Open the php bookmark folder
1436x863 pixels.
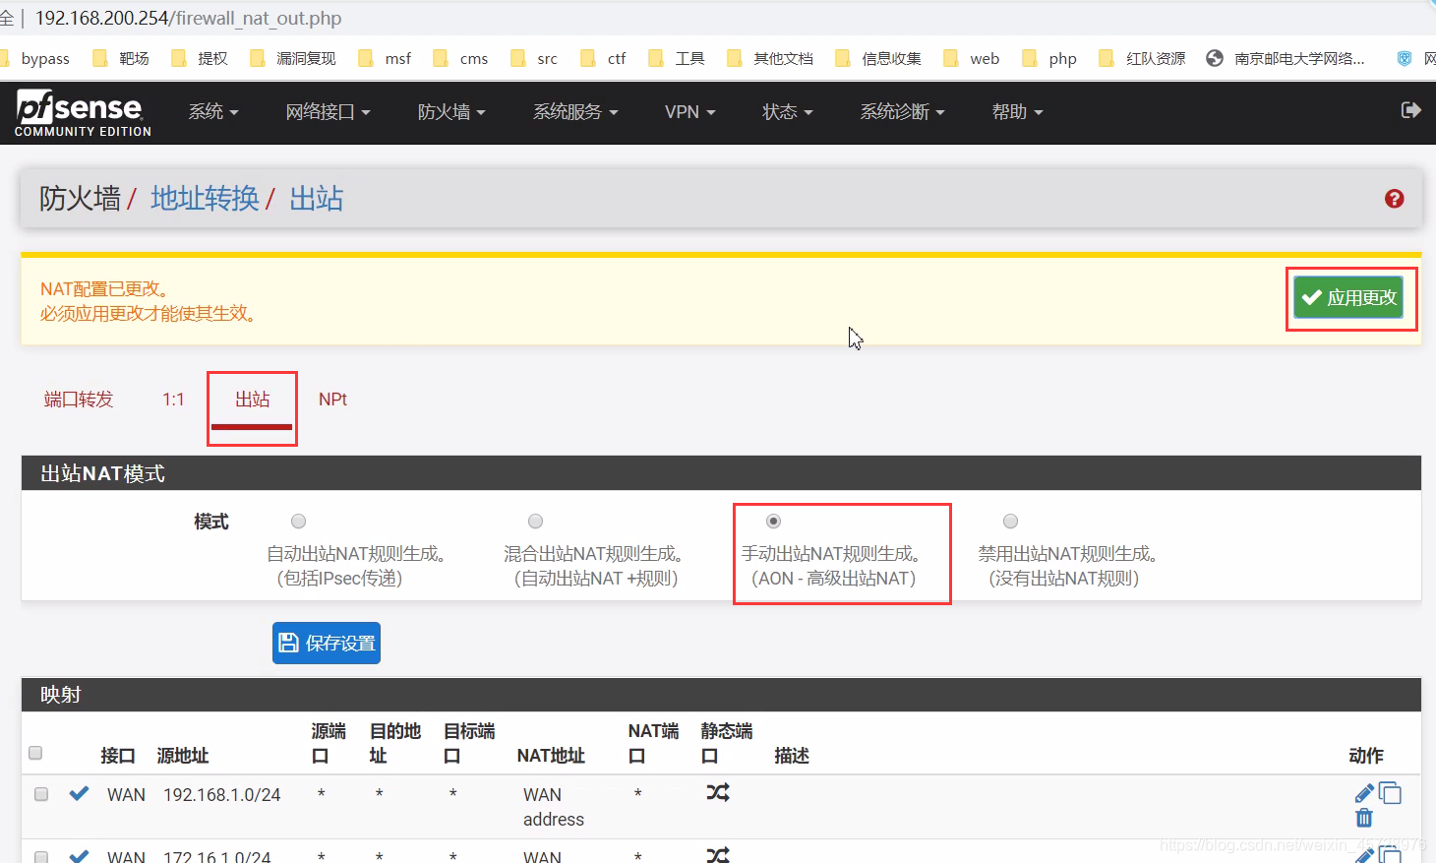click(1049, 58)
